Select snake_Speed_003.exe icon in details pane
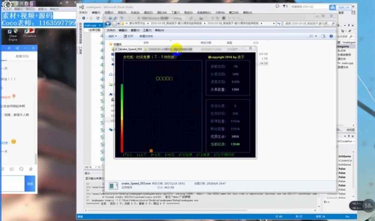This screenshot has height=221, width=375. 113,186
